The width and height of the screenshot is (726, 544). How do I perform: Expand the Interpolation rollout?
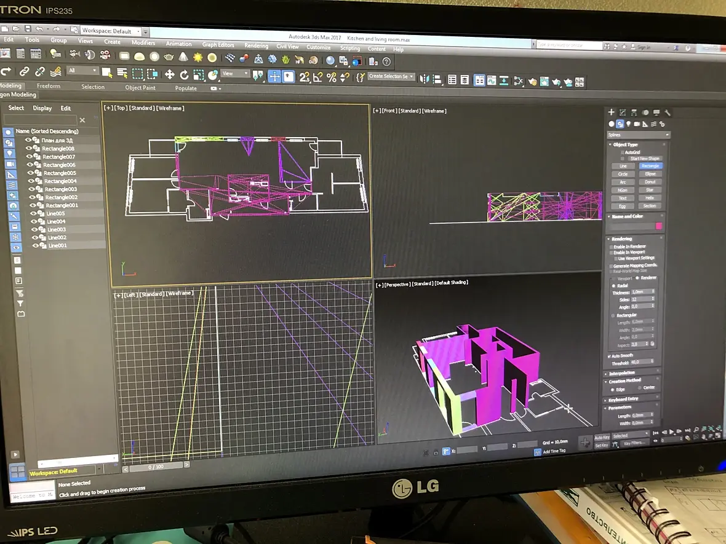[x=621, y=373]
